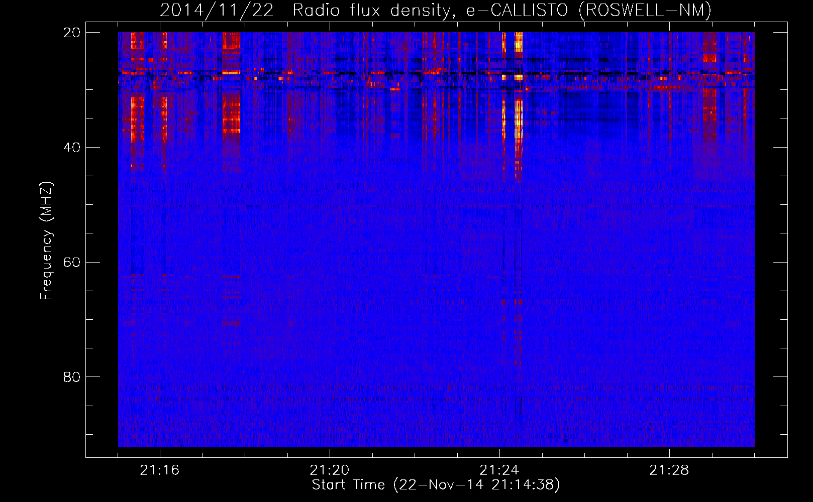
Task: Click the 20 frequency tick label
Action: pyautogui.click(x=71, y=33)
